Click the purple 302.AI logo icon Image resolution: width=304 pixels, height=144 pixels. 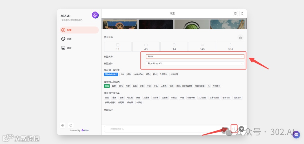coord(95,15)
